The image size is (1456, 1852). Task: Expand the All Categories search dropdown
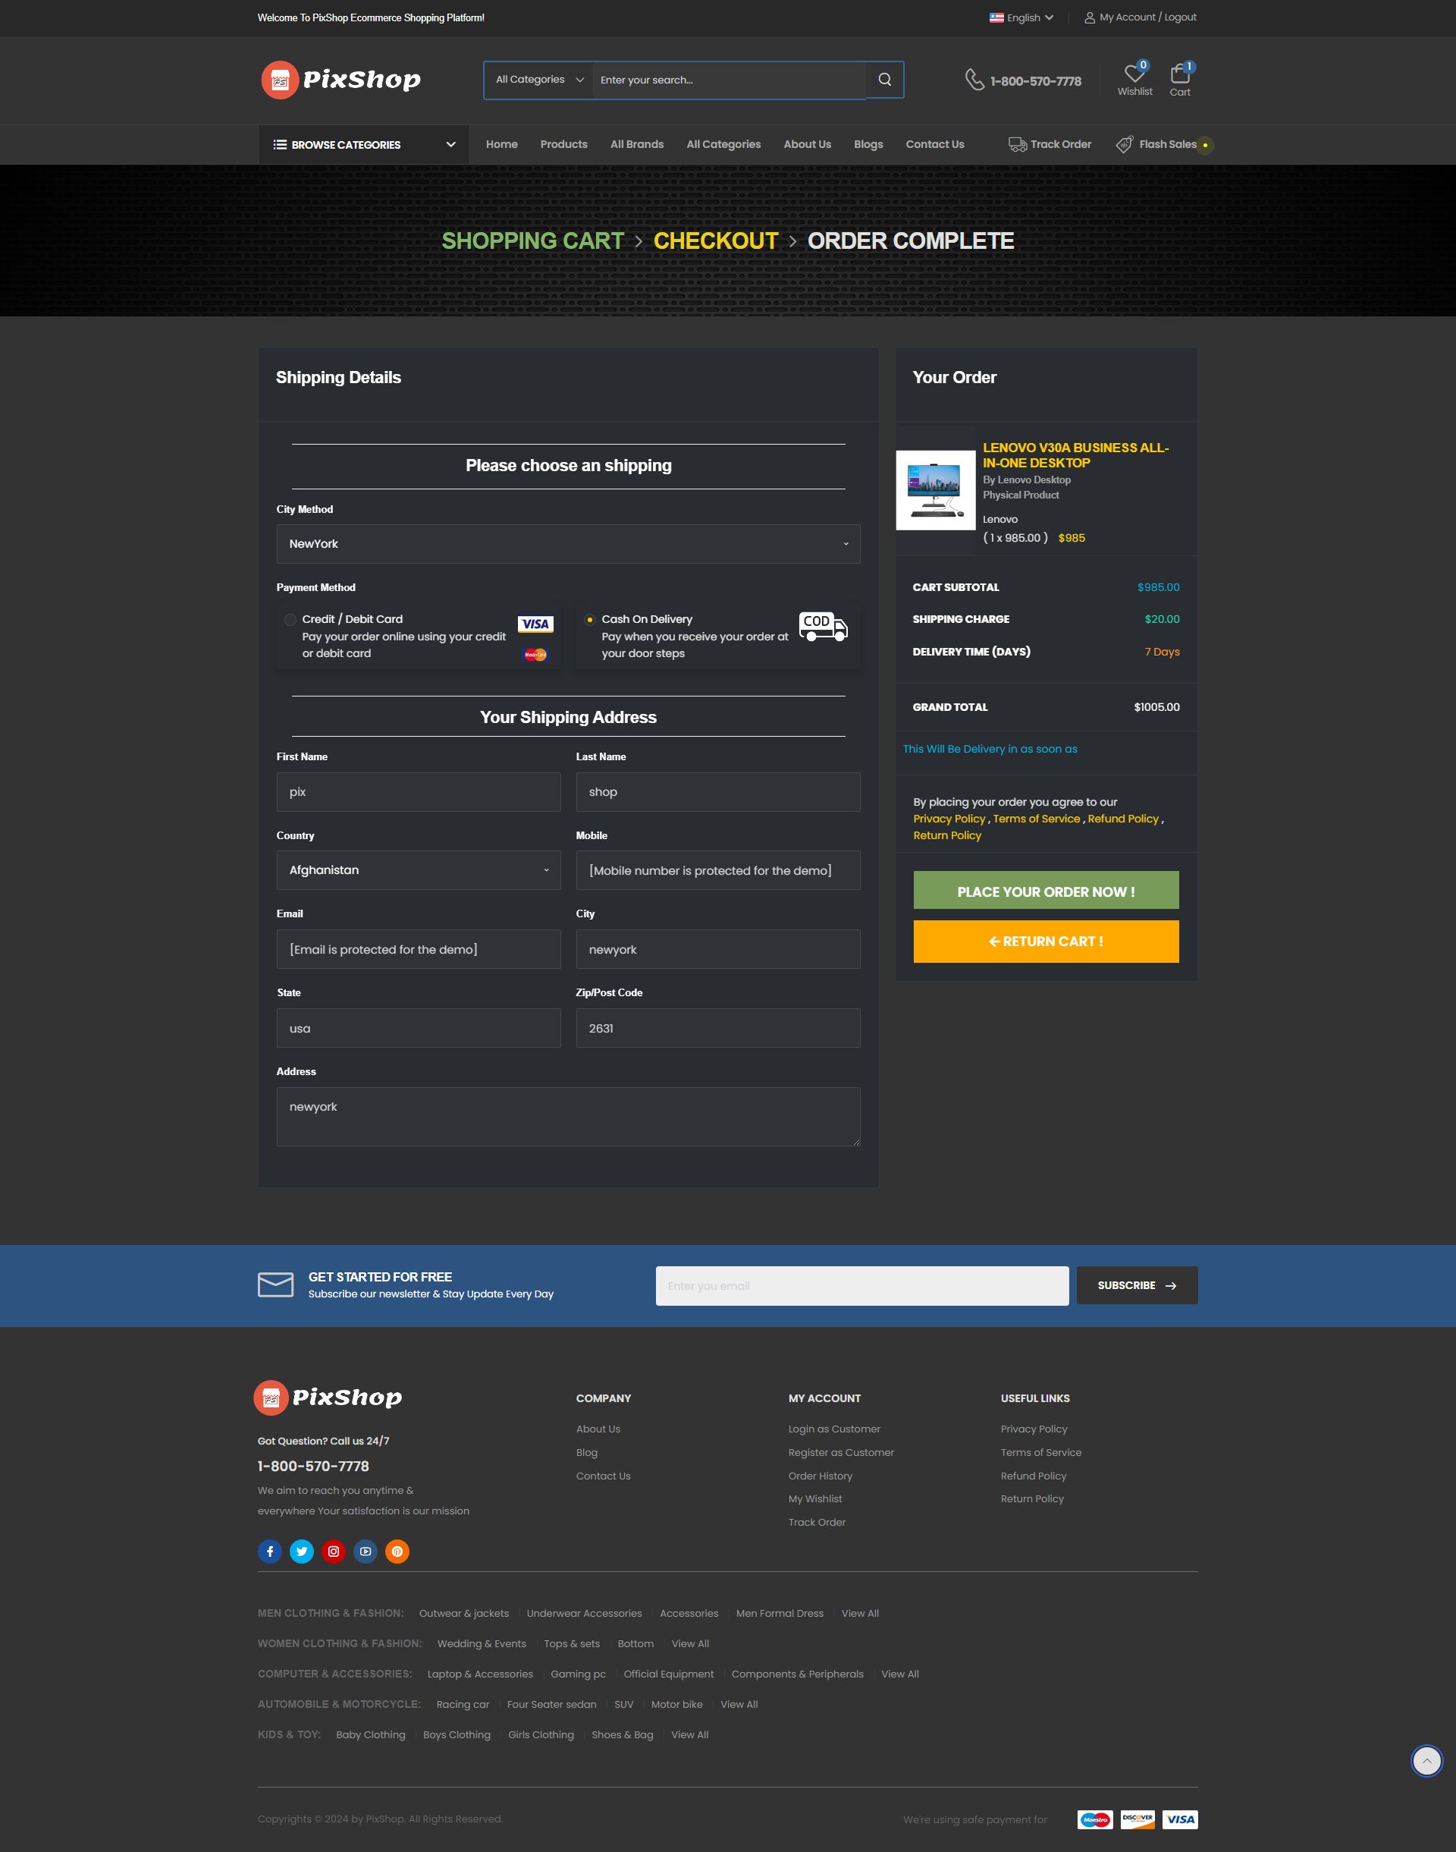click(538, 80)
